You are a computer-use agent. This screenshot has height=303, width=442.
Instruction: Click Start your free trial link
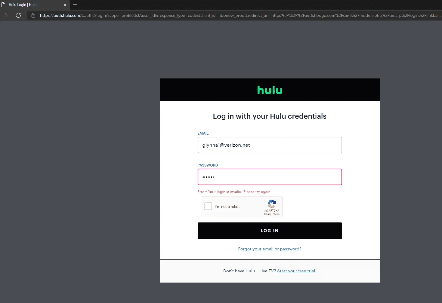pyautogui.click(x=297, y=271)
